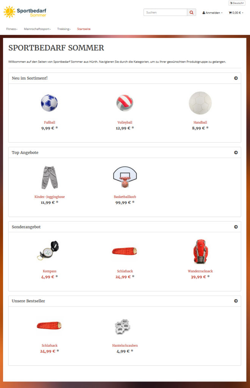The height and width of the screenshot is (388, 250).
Task: Expand the Mannschaftssport category menu
Action: click(x=37, y=29)
